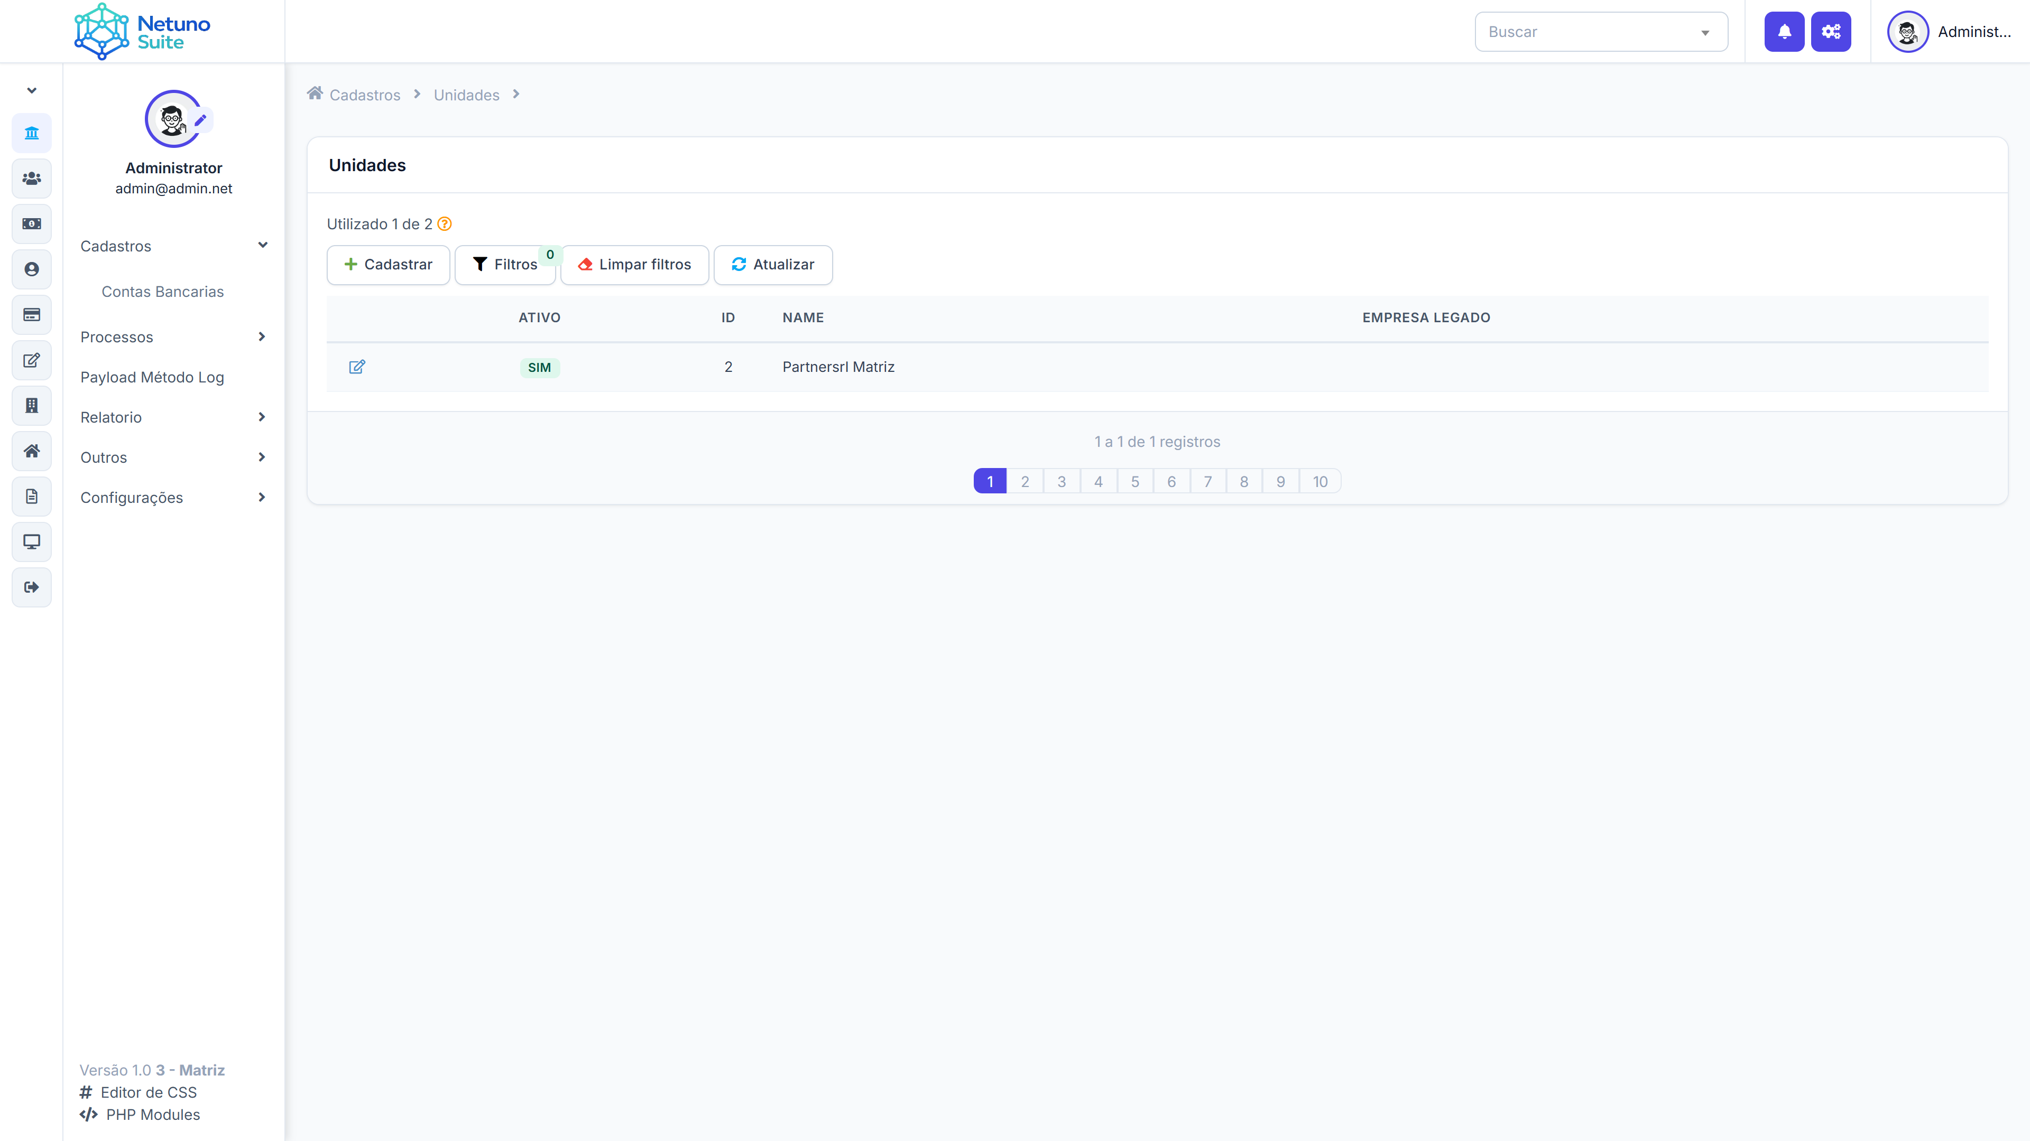Open the document file sidebar icon

point(32,496)
